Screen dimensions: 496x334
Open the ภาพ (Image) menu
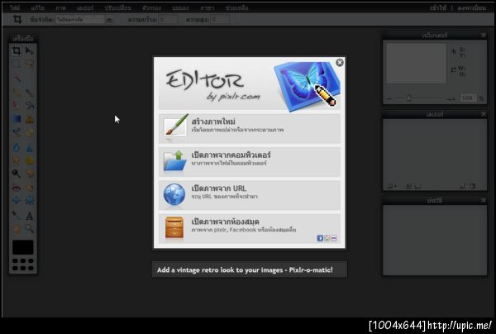pos(60,8)
